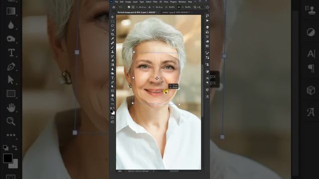Select the small Blur tool in center window
Viewport: 319px width, 179px height.
(112, 69)
